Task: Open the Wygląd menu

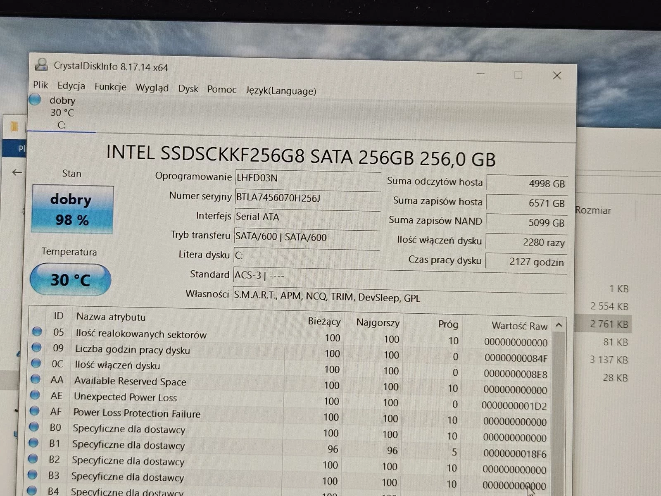Action: pos(152,88)
